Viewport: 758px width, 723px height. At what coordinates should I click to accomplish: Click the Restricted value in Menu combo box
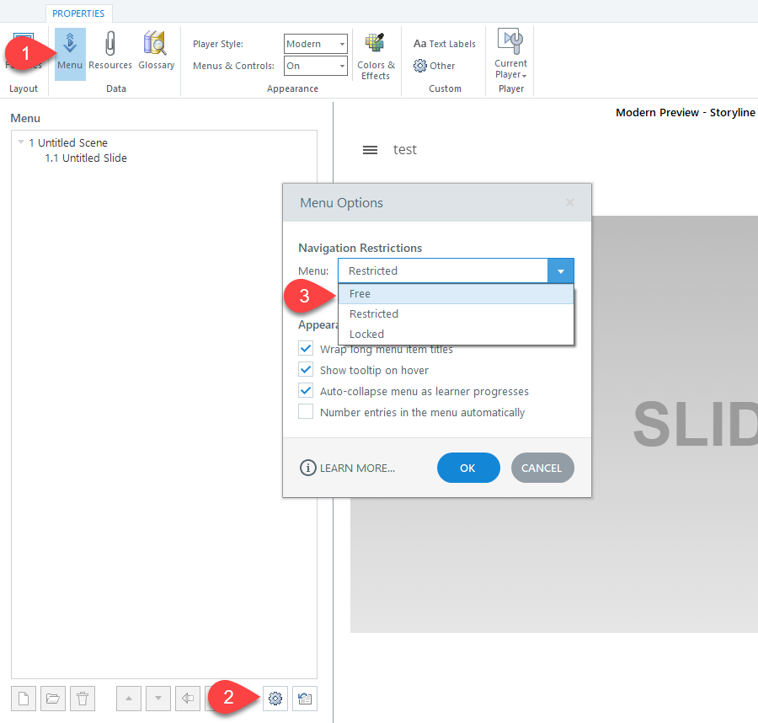coord(373,270)
